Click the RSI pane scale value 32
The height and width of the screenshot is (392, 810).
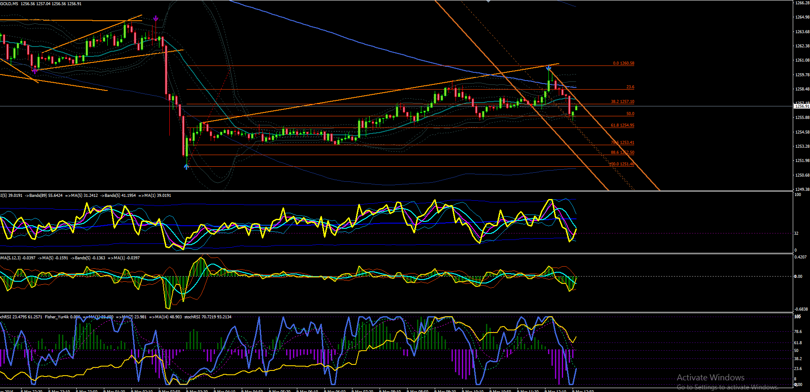click(x=796, y=233)
